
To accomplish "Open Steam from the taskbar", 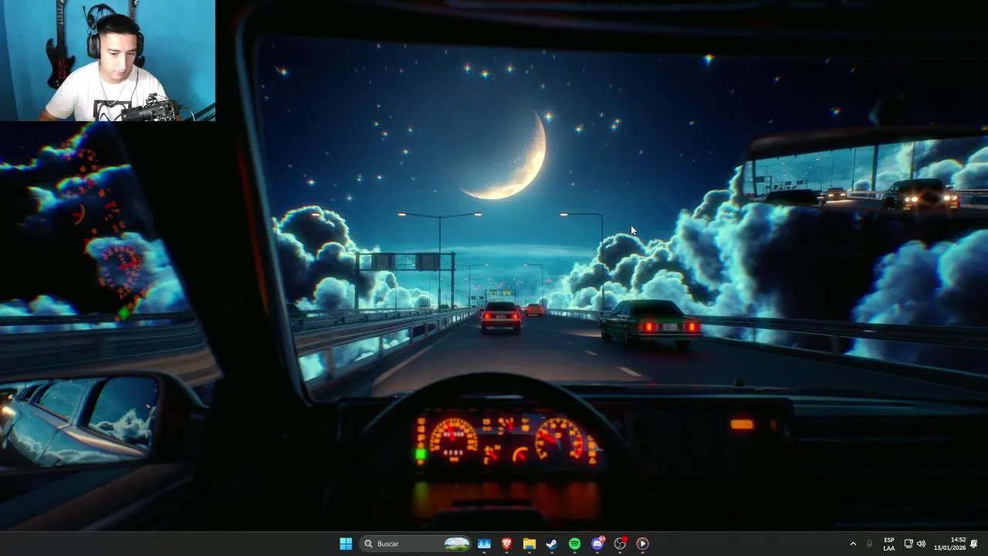I will [x=552, y=544].
